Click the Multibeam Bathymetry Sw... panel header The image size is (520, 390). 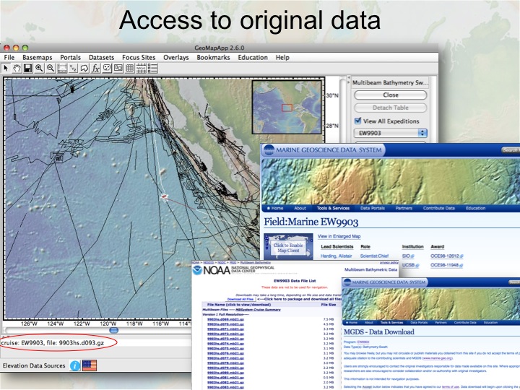click(x=390, y=82)
